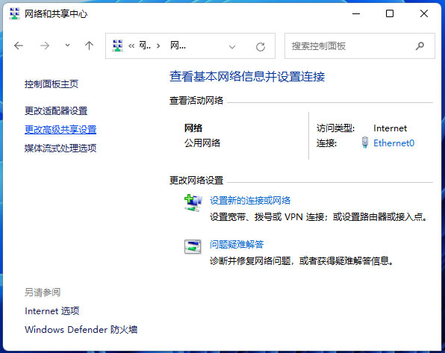This screenshot has width=445, height=353.
Task: Open 控制面板主页 link
Action: coord(51,84)
